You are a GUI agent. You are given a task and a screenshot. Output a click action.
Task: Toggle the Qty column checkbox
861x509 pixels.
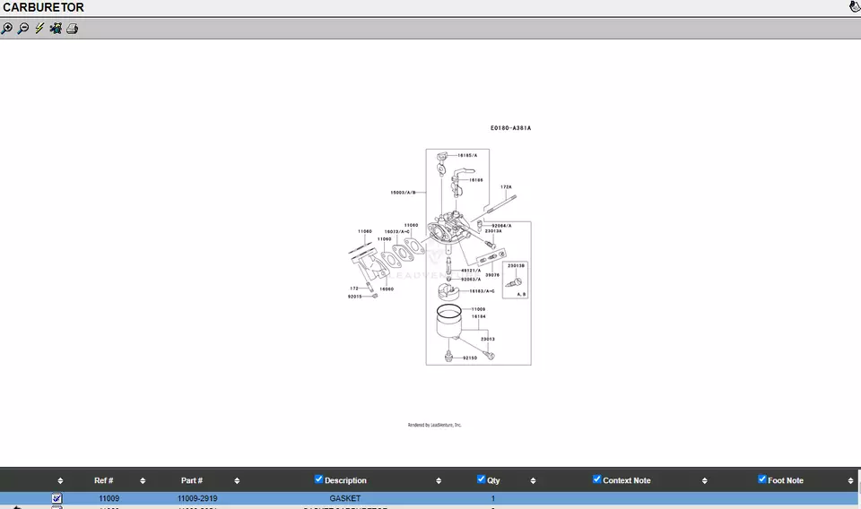(x=481, y=479)
